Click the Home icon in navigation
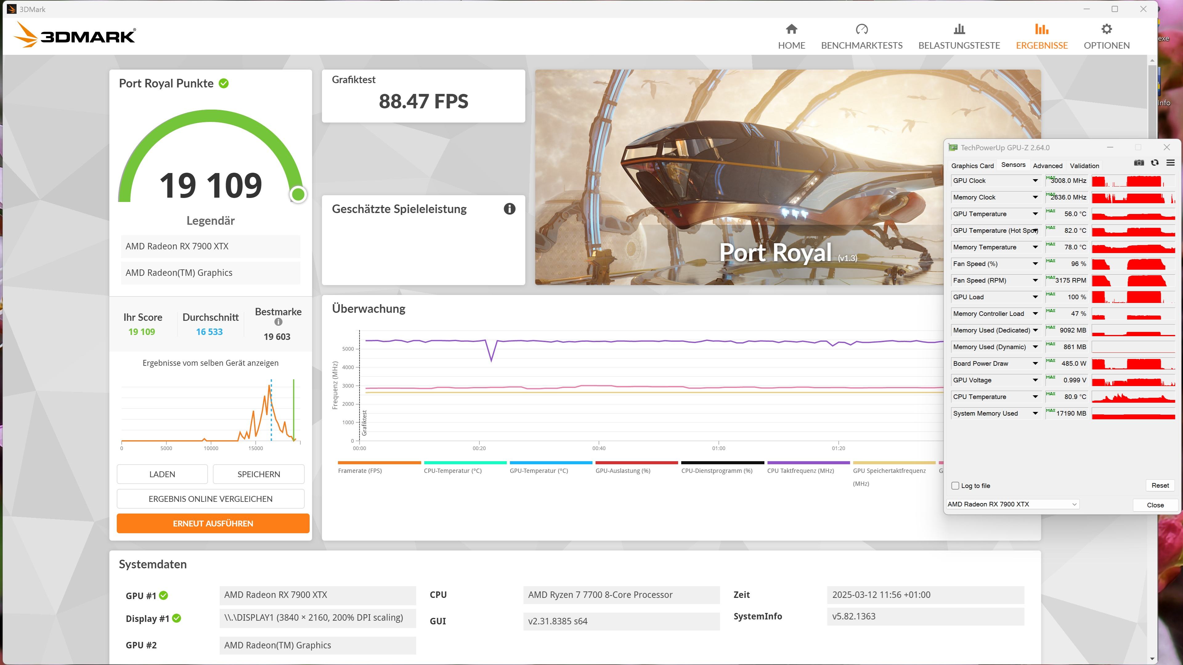This screenshot has width=1183, height=665. click(x=791, y=29)
